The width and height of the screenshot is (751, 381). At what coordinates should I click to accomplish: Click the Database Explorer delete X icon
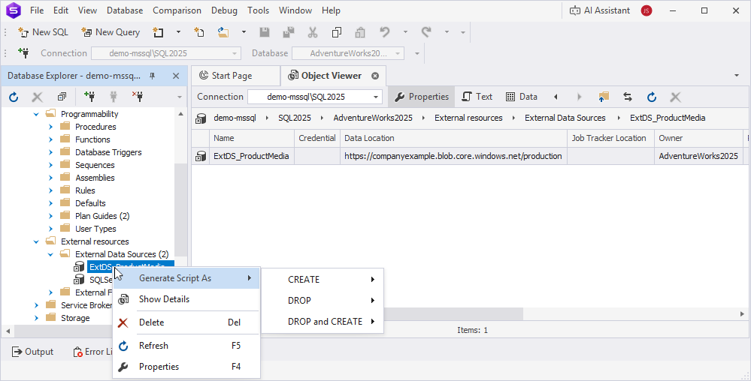click(x=38, y=97)
